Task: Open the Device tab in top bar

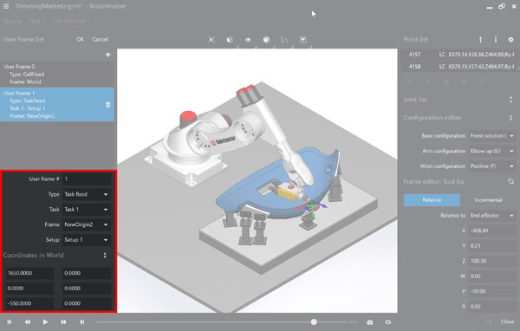Action: 13,21
